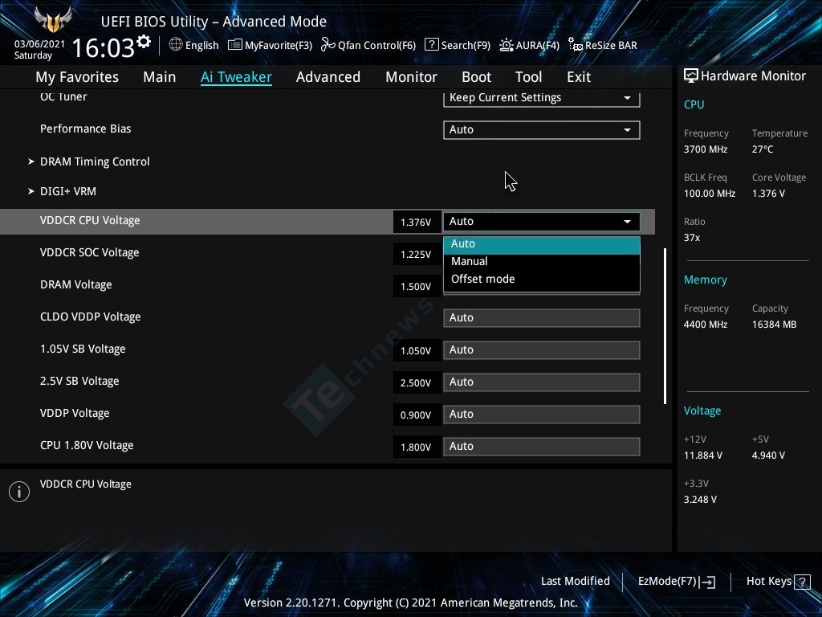Viewport: 822px width, 617px height.
Task: Click the 1.500V DRAM voltage value
Action: 417,286
